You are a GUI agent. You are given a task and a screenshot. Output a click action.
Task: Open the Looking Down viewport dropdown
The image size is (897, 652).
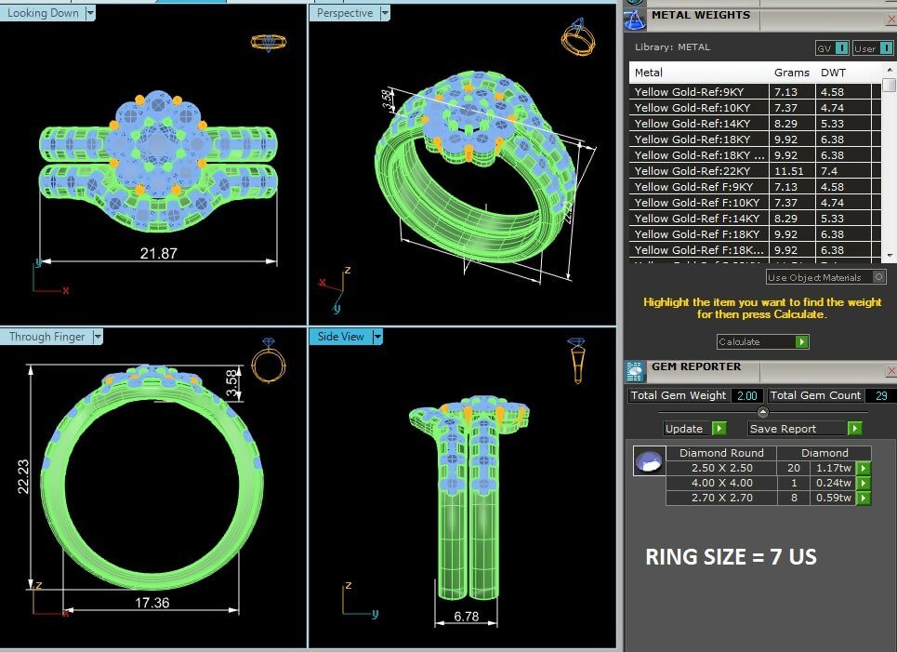click(x=90, y=13)
